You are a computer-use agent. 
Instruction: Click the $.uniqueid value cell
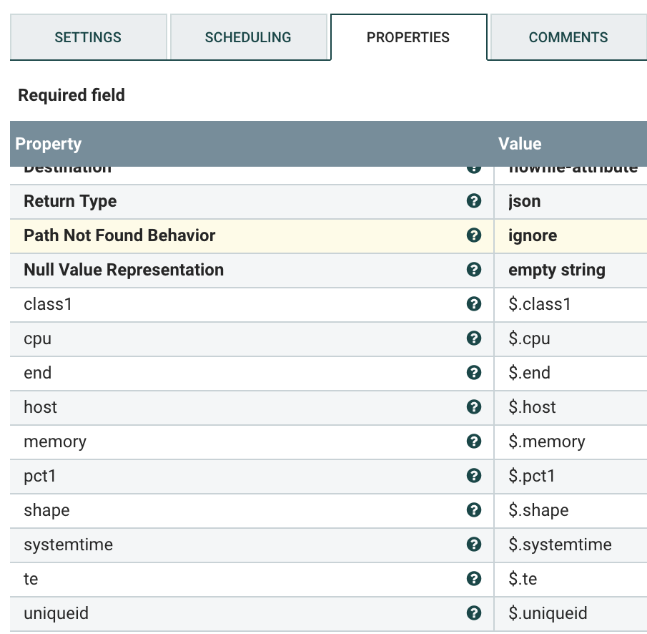(548, 613)
